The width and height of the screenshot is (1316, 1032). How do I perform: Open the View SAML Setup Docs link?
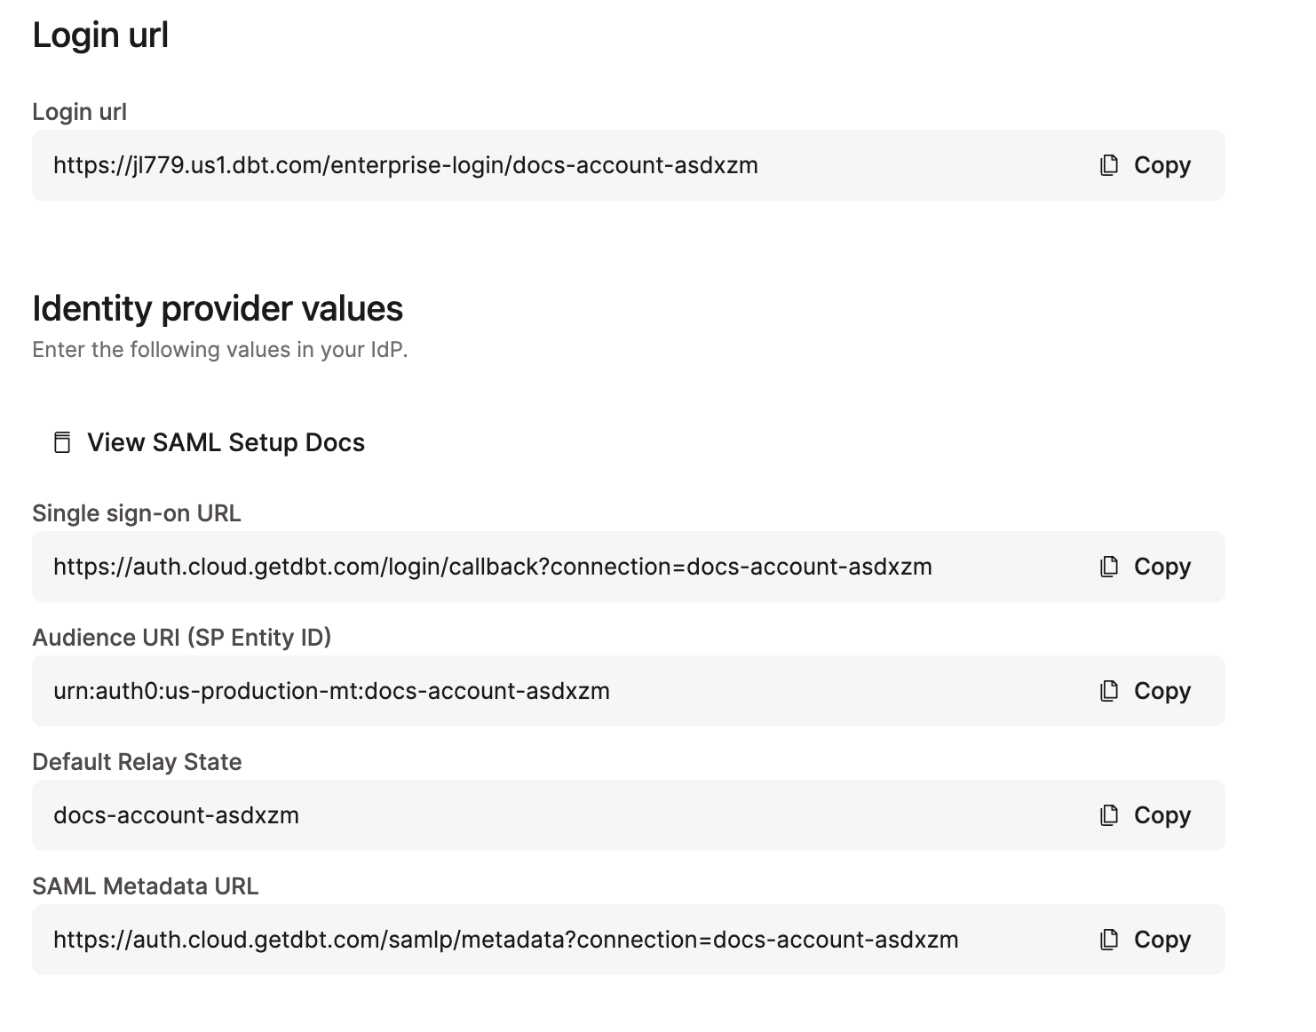tap(226, 442)
